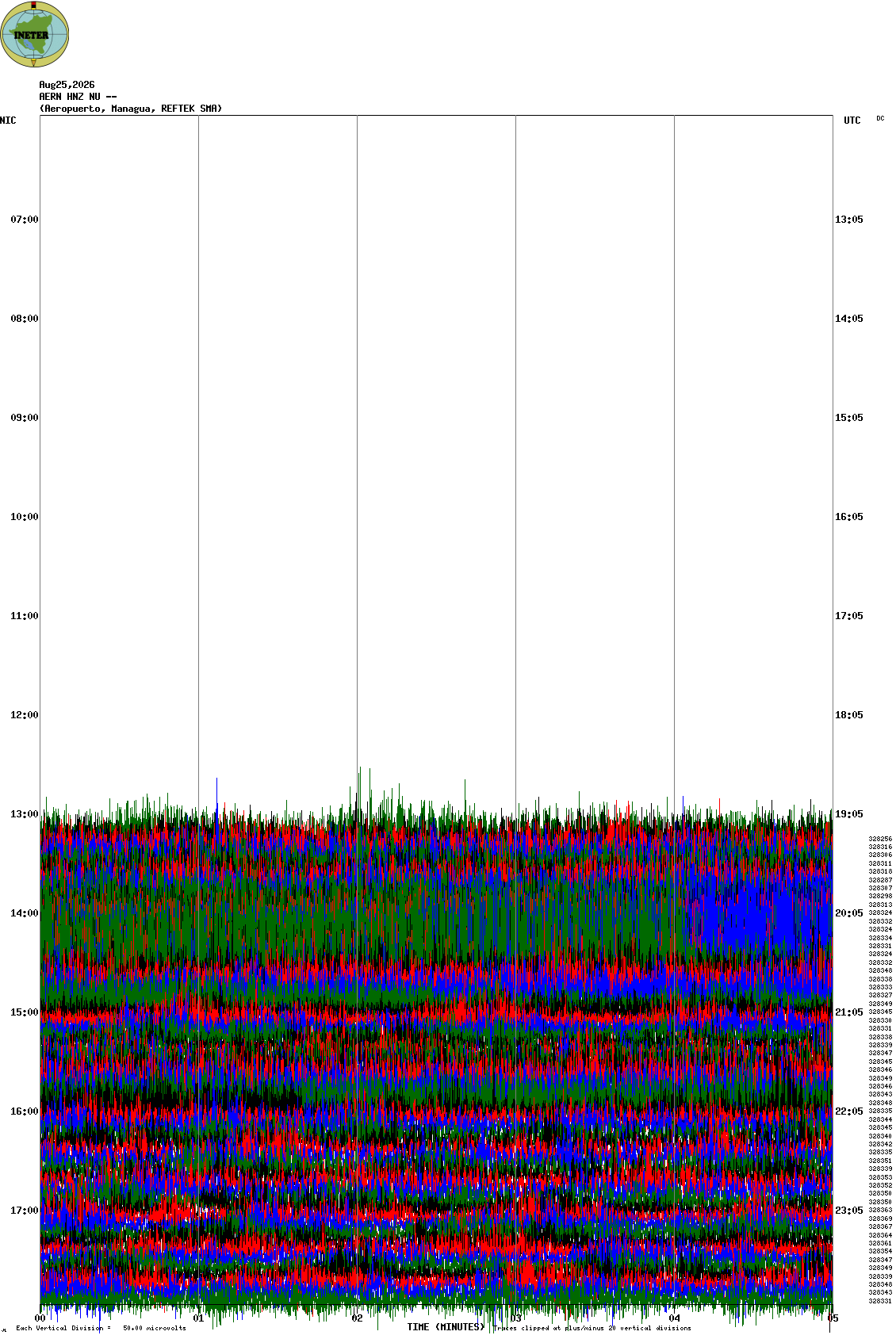The width and height of the screenshot is (896, 1339).
Task: Click DC offset value 328318
Action: coord(880,871)
